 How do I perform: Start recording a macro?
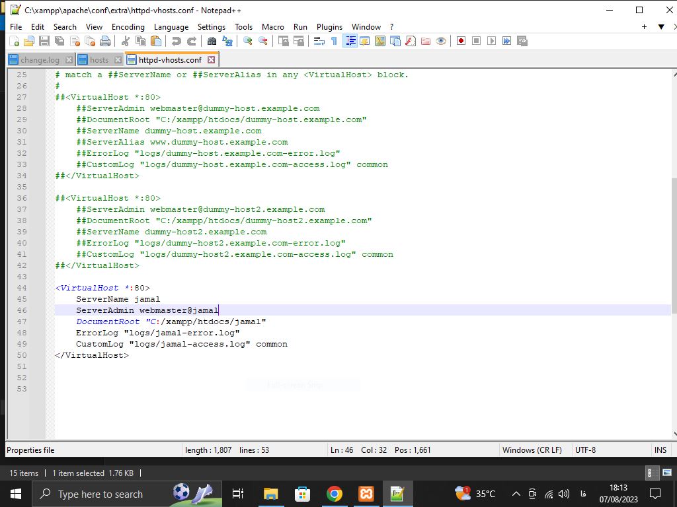tap(461, 41)
